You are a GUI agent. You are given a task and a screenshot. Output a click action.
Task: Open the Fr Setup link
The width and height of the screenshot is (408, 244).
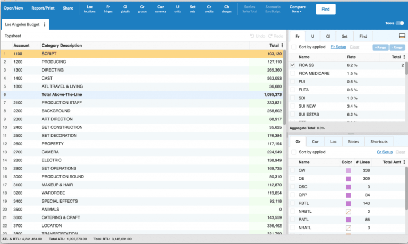point(338,47)
